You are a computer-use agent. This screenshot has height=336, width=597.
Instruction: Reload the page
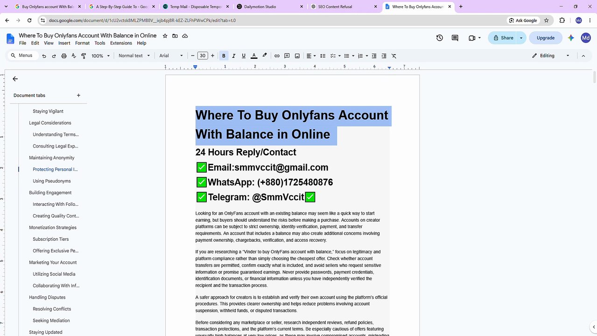click(x=29, y=21)
